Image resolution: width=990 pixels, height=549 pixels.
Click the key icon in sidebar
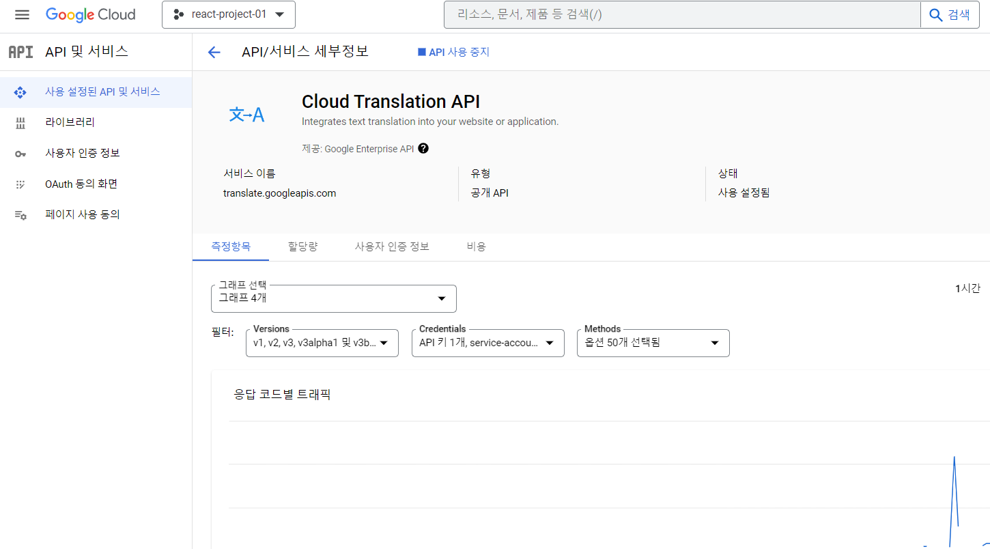[20, 154]
